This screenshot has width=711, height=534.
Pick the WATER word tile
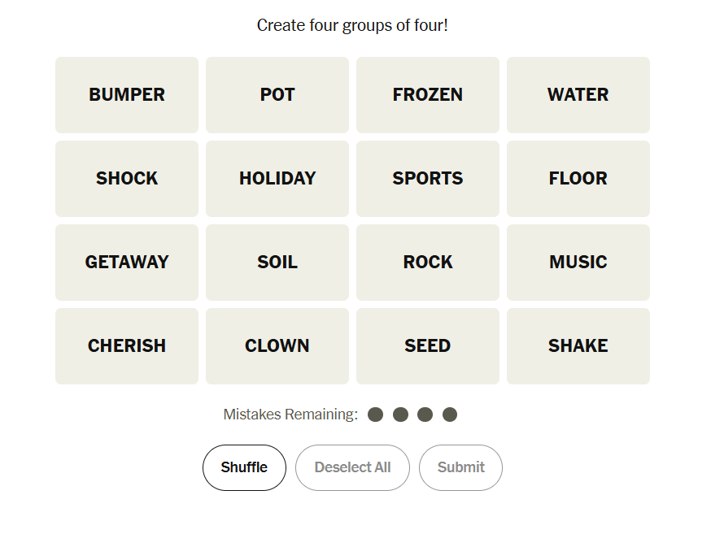pyautogui.click(x=578, y=95)
